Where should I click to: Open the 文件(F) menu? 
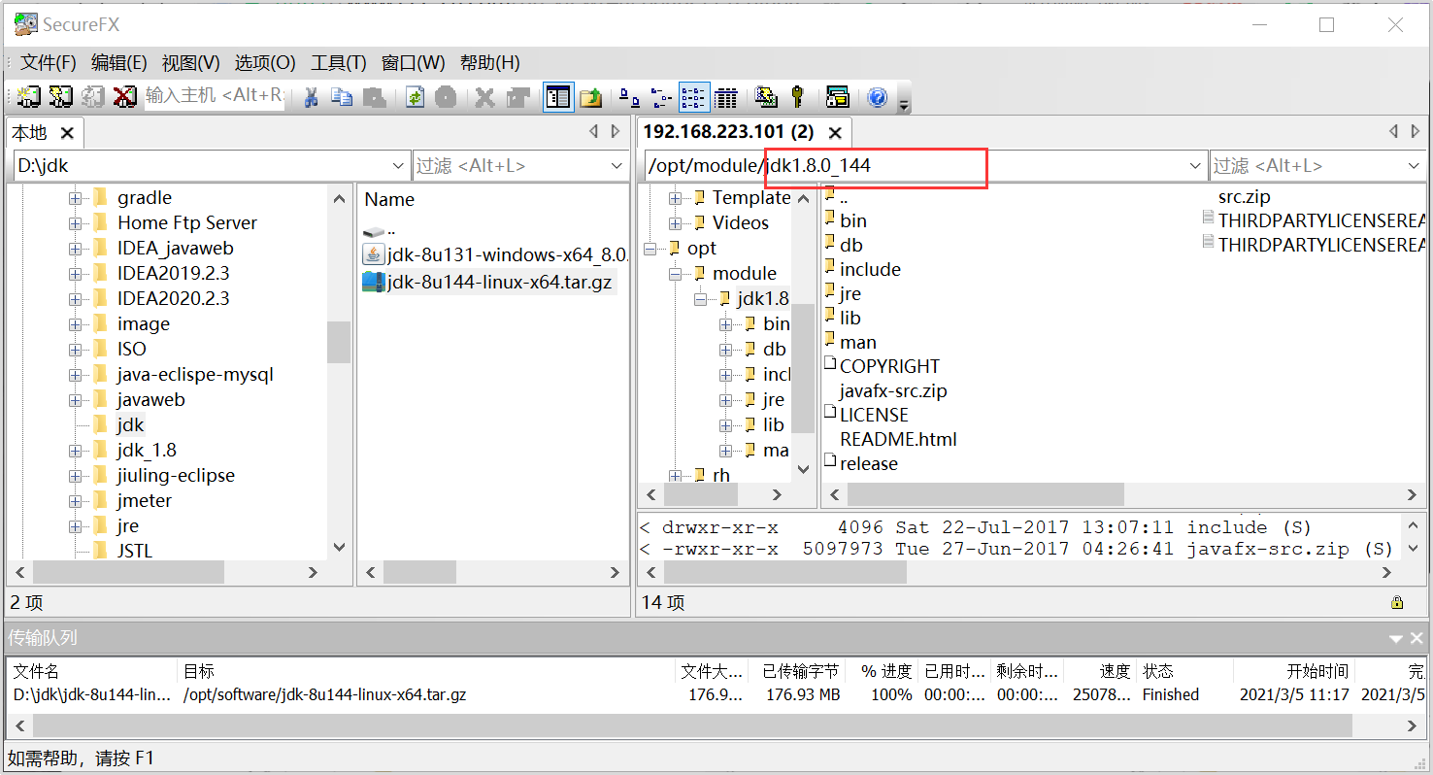coord(49,63)
